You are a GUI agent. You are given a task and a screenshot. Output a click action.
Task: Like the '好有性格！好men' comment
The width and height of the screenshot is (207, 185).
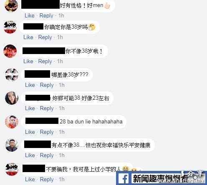(x=30, y=15)
